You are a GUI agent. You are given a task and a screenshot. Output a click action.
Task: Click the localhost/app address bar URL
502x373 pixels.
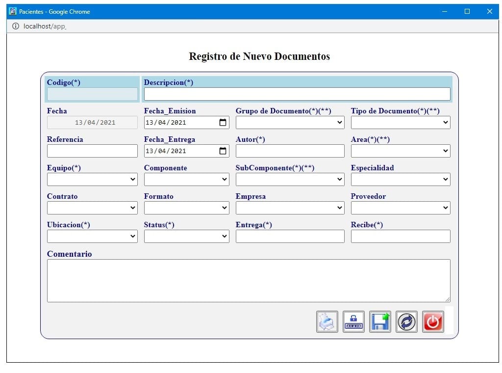(x=45, y=27)
